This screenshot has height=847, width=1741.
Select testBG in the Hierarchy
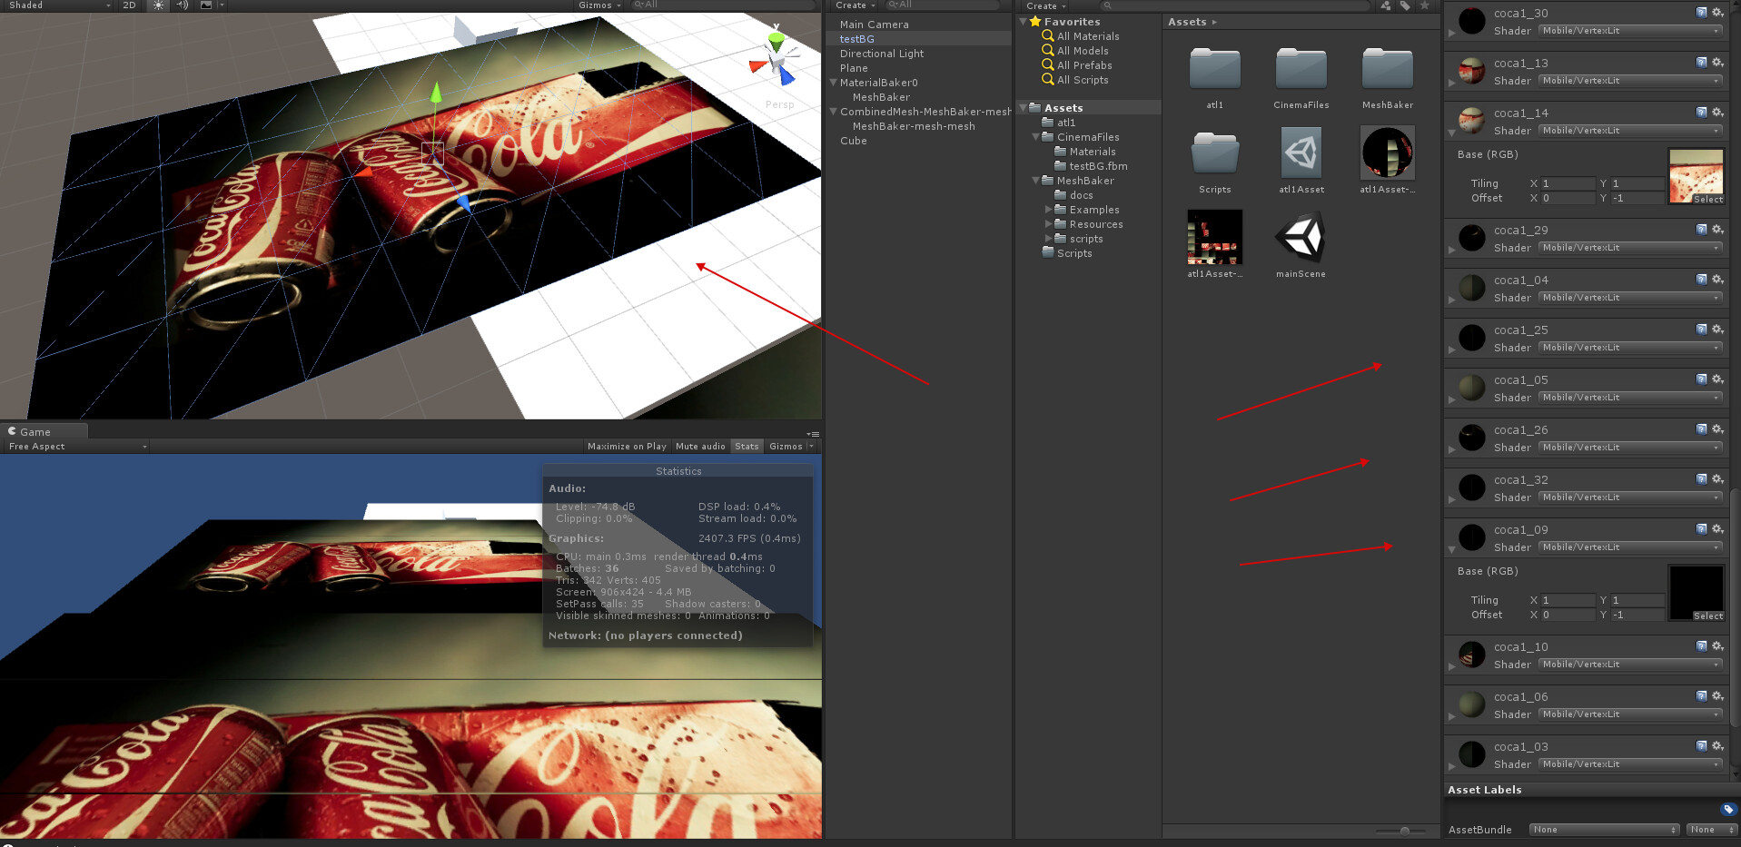click(x=855, y=39)
